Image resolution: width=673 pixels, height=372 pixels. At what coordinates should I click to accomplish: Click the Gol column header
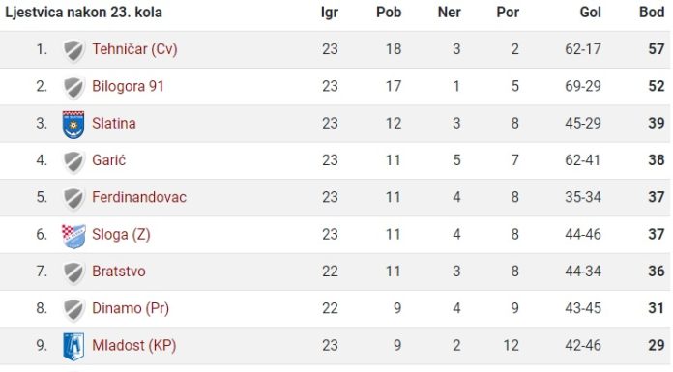(x=590, y=12)
